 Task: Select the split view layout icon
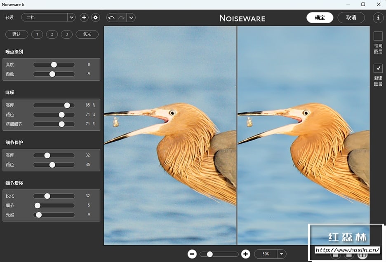click(362, 255)
